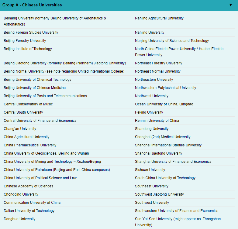Click Beijing Foreign Studies University entry
The height and width of the screenshot is (229, 238).
click(x=31, y=32)
